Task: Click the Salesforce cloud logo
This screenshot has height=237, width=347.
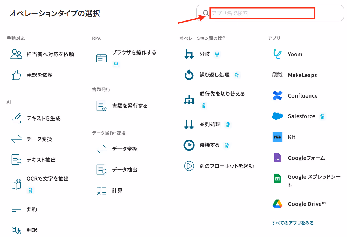Action: coord(277,116)
